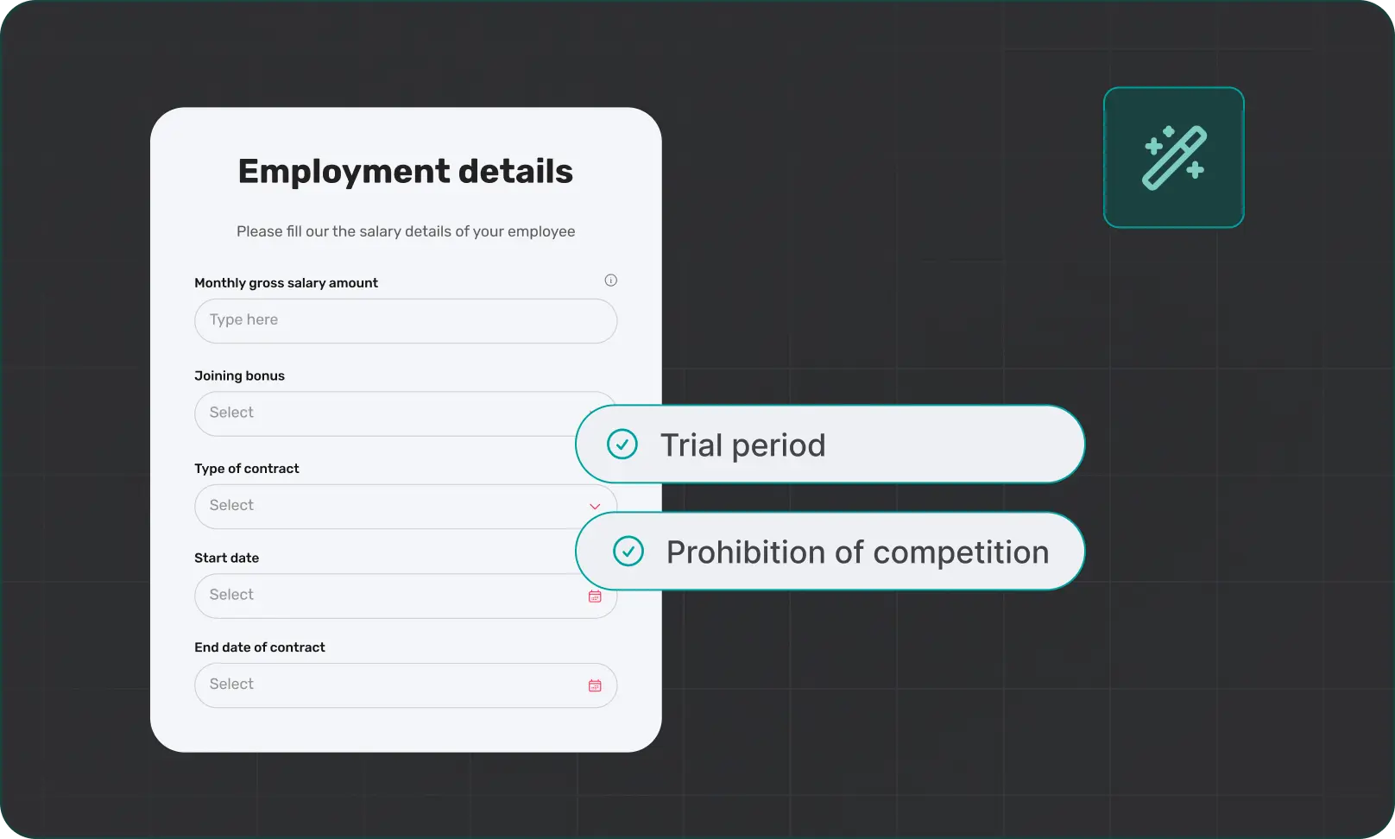The height and width of the screenshot is (839, 1395).
Task: Click the Employment details heading
Action: point(405,172)
